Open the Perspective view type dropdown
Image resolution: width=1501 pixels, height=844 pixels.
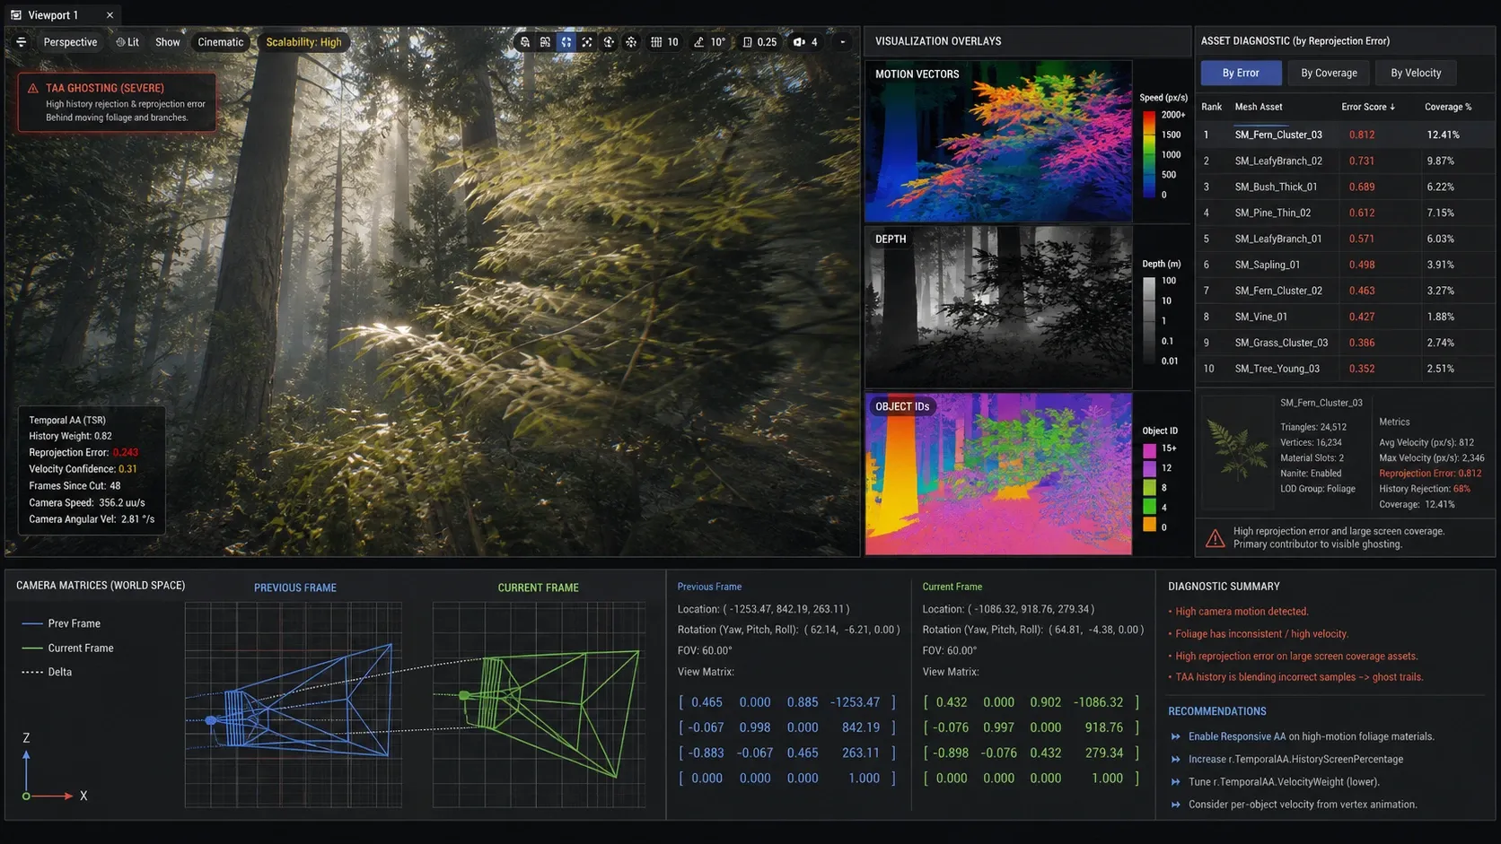click(x=70, y=42)
